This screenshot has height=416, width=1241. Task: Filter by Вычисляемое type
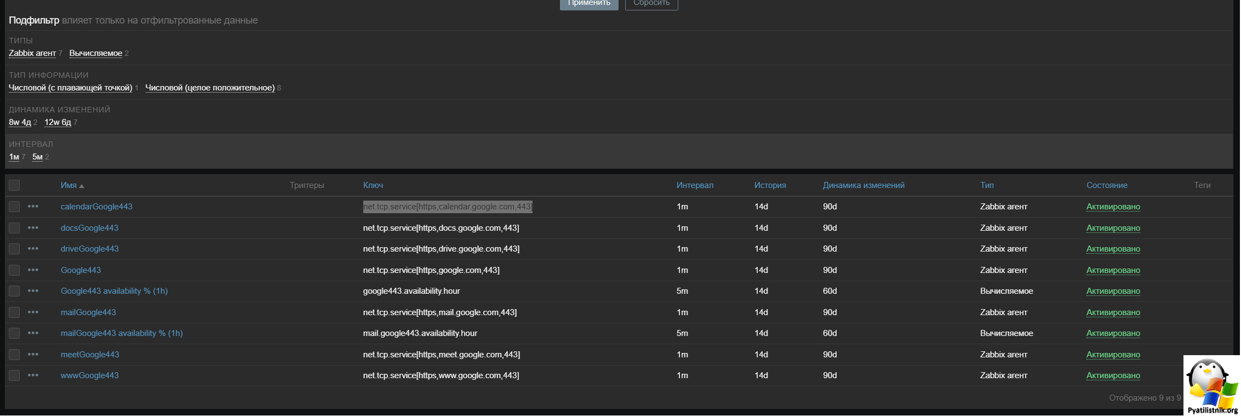[x=96, y=53]
